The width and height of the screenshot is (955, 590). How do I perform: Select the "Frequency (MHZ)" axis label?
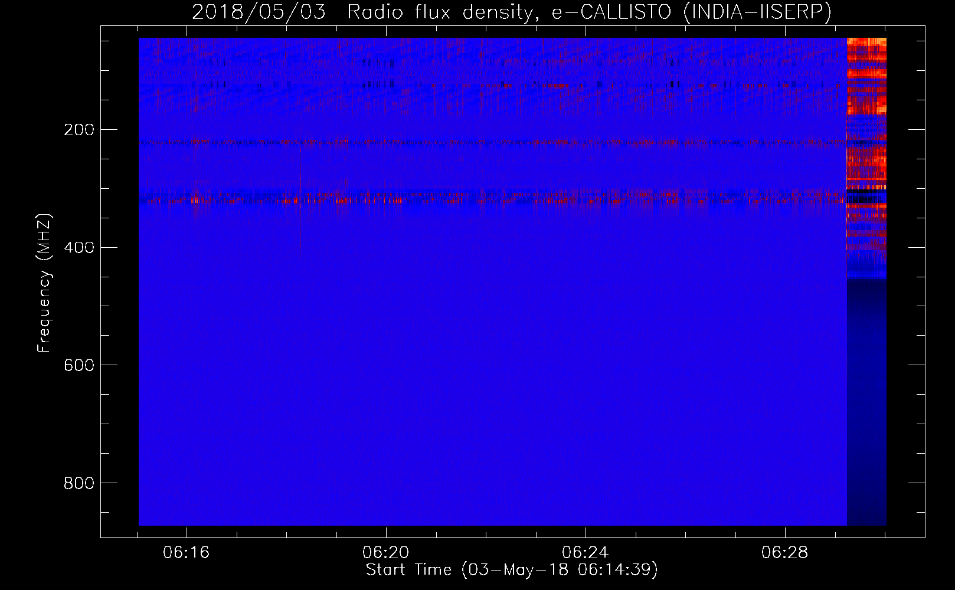(x=44, y=284)
